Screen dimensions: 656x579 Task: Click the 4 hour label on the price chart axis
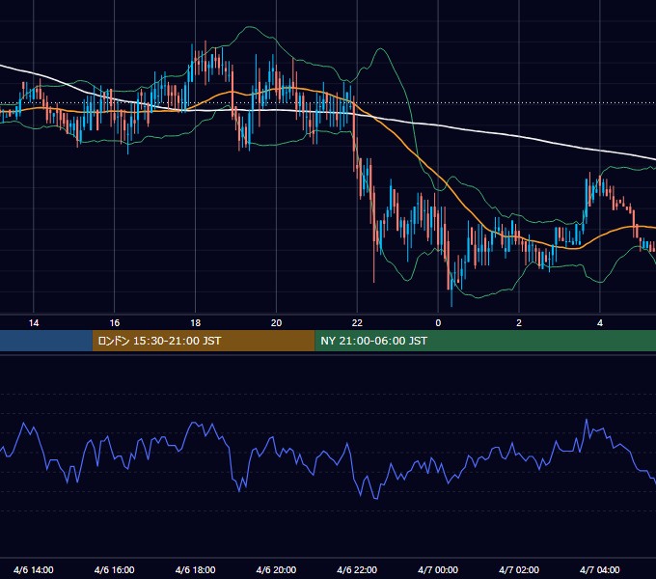coord(600,323)
